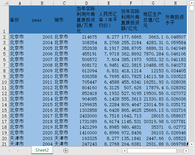Image resolution: width=195 pixels, height=155 pixels.
Task: Click horizontal scrollbar right arrow
Action: tap(186, 151)
